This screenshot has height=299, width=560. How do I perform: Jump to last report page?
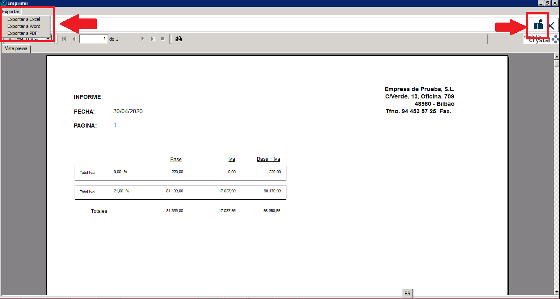(x=152, y=39)
